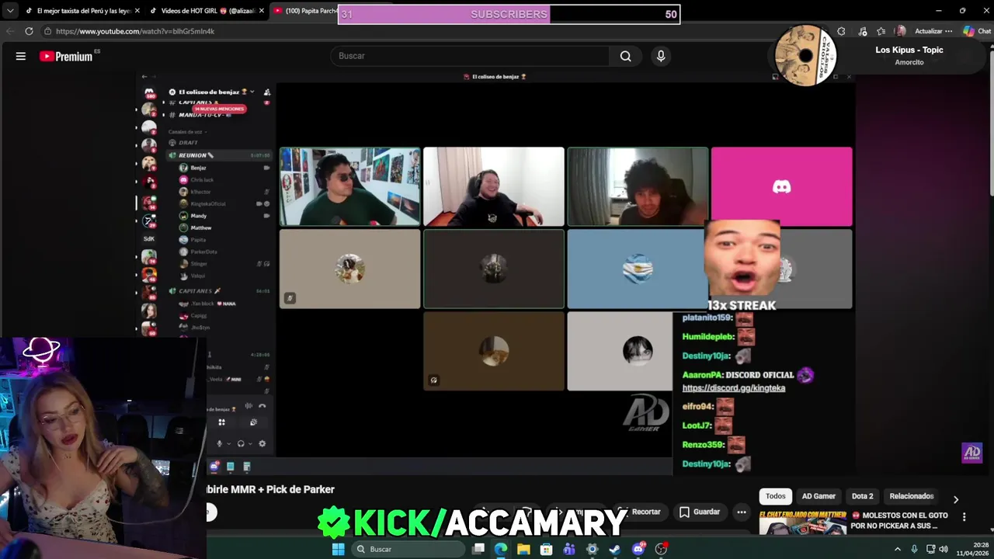
Task: Open the Windows Start menu
Action: click(338, 549)
